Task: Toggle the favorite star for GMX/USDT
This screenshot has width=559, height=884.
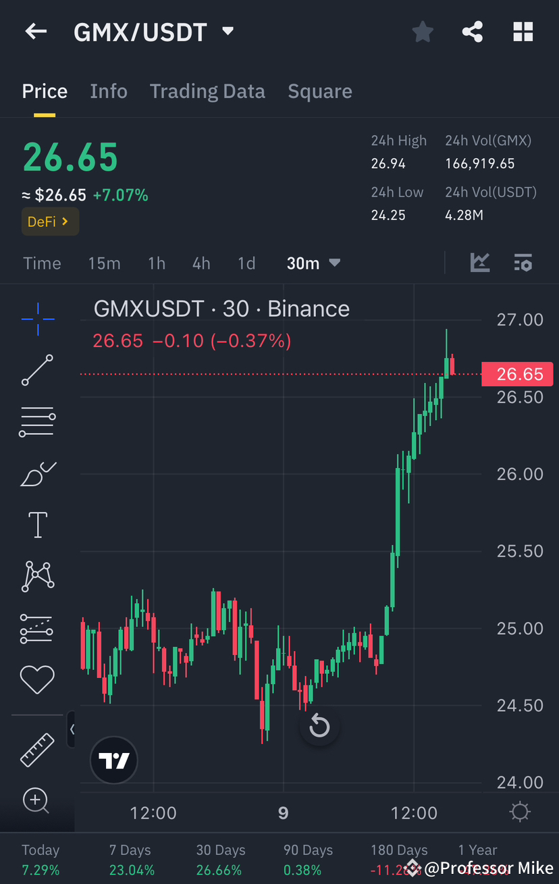Action: pos(423,31)
